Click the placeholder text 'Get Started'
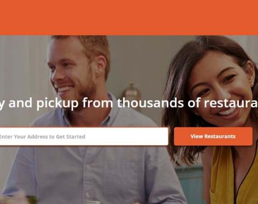This screenshot has height=204, width=258. point(71,136)
